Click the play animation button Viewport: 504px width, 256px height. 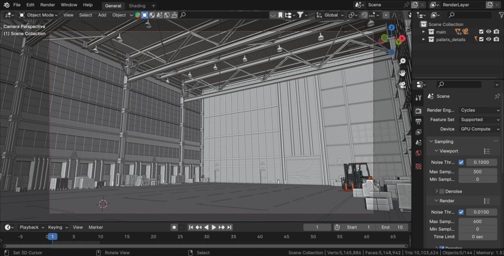click(x=214, y=227)
